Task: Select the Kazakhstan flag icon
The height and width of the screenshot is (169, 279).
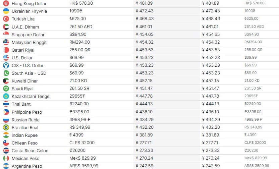Action: click(x=6, y=96)
